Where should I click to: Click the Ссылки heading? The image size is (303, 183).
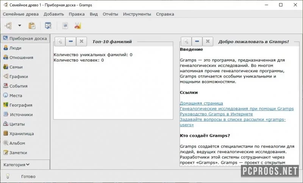coord(189,93)
